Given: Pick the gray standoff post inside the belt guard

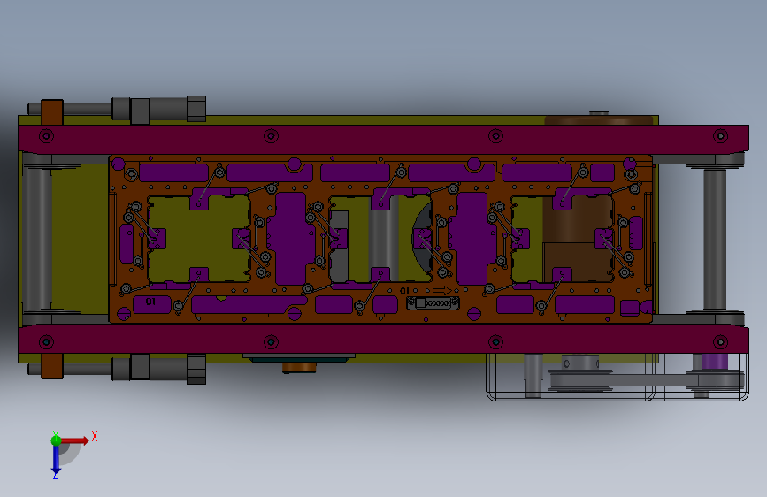Looking at the screenshot, I should click(x=533, y=375).
